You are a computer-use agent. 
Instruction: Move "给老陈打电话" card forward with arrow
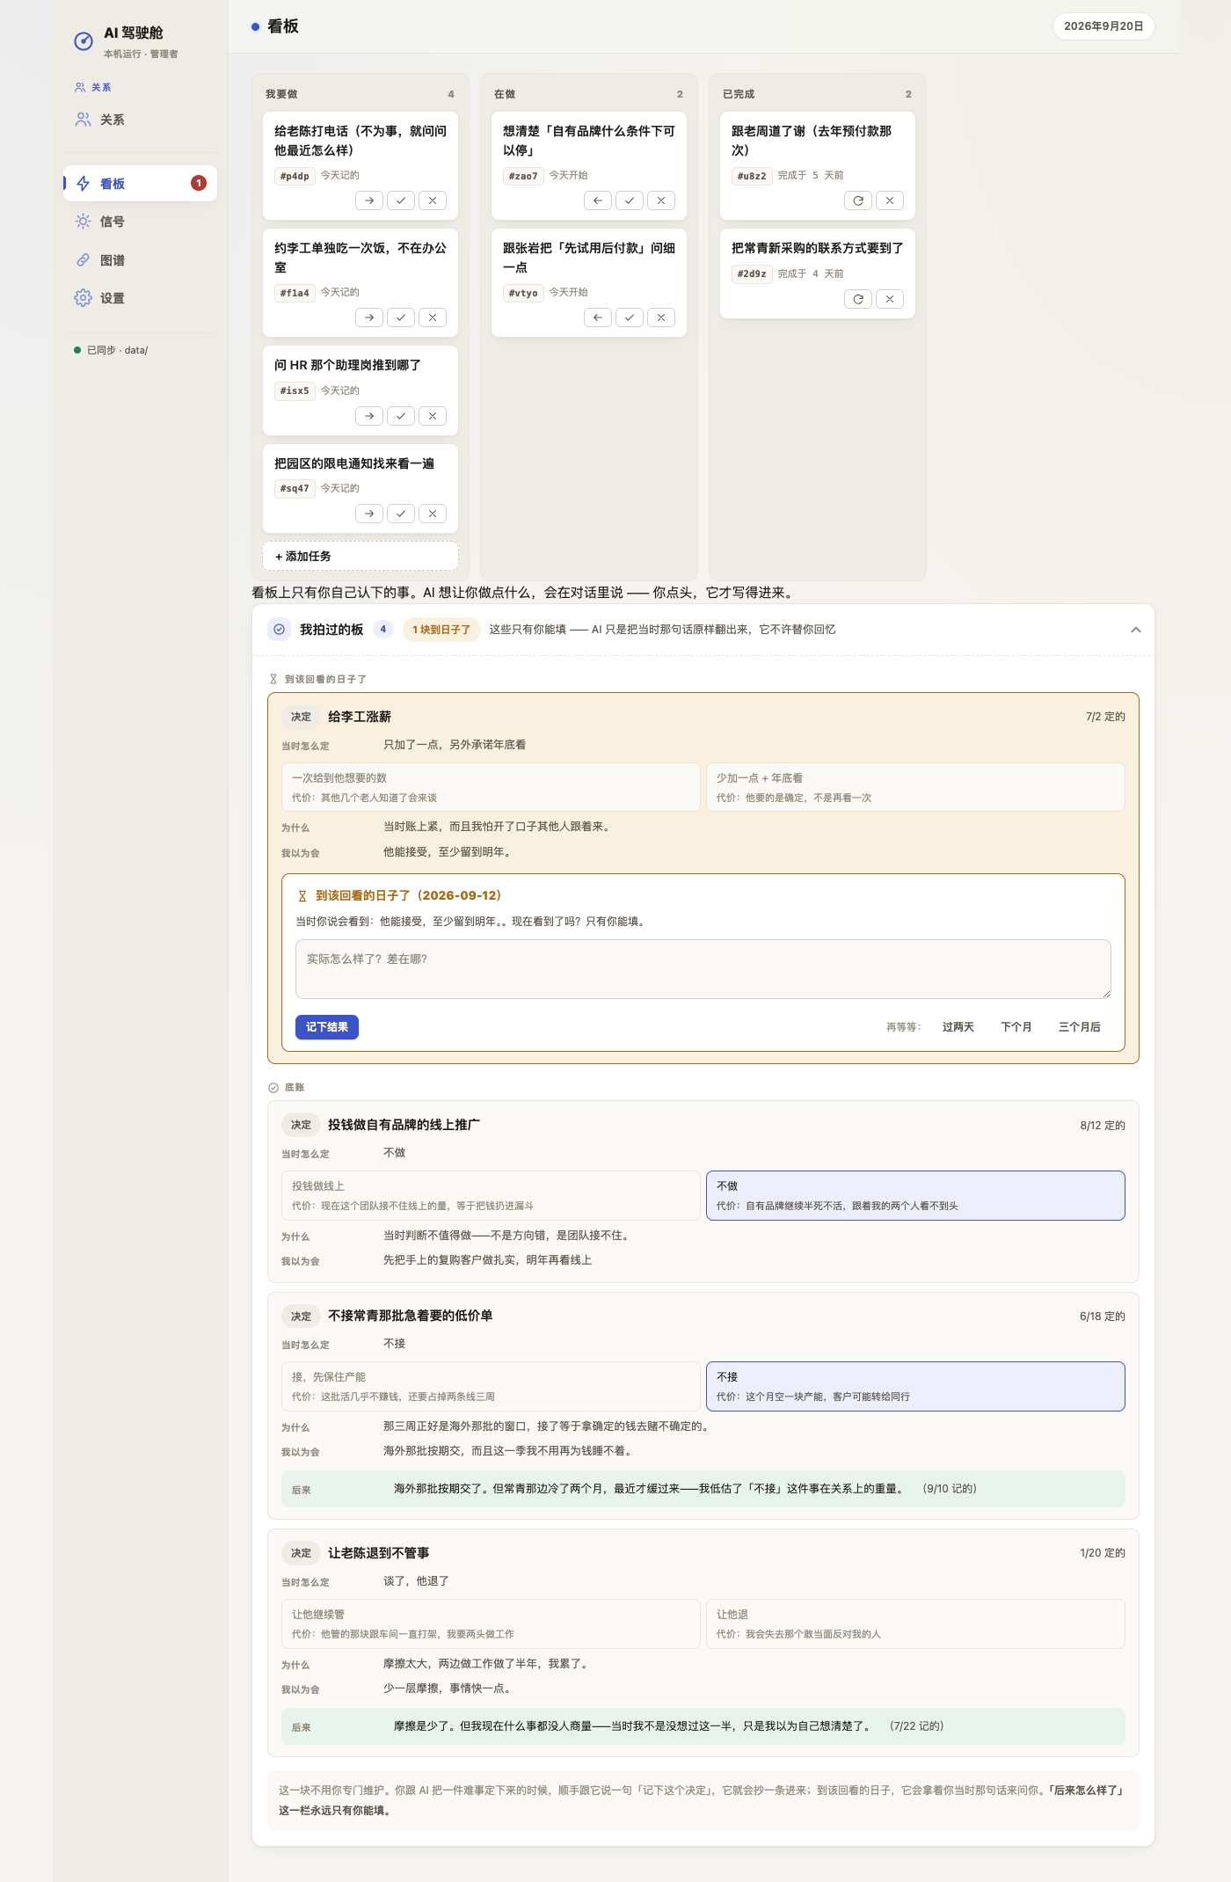coord(369,201)
